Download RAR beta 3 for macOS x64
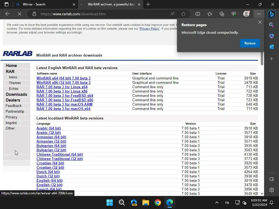 tap(63, 109)
